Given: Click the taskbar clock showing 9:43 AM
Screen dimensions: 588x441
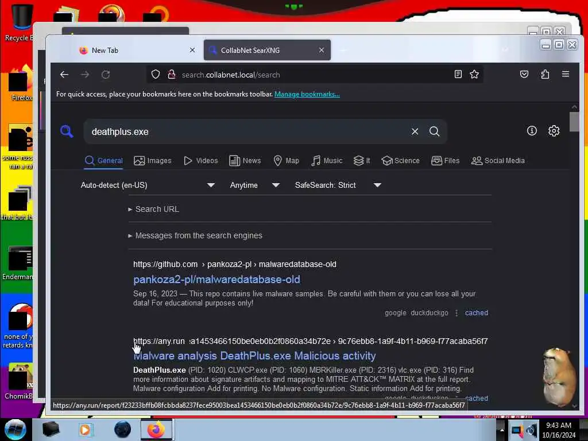Looking at the screenshot, I should click(x=558, y=430).
